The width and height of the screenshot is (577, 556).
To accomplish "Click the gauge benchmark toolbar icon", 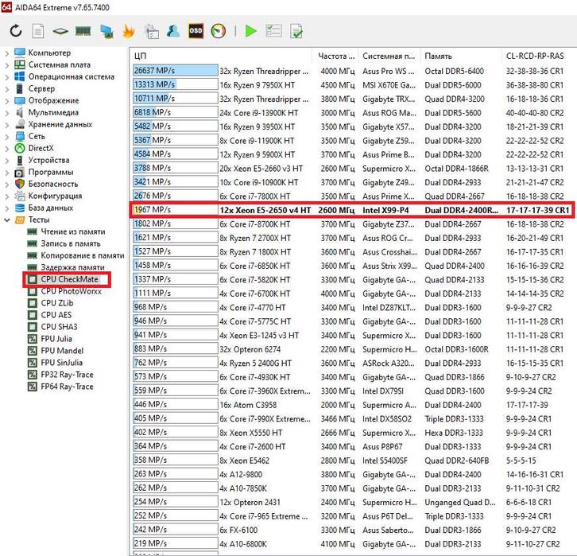I will pos(219,32).
